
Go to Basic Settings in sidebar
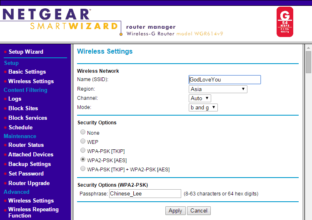coord(27,72)
